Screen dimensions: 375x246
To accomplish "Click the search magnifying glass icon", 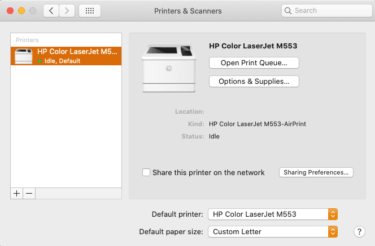I will 288,11.
